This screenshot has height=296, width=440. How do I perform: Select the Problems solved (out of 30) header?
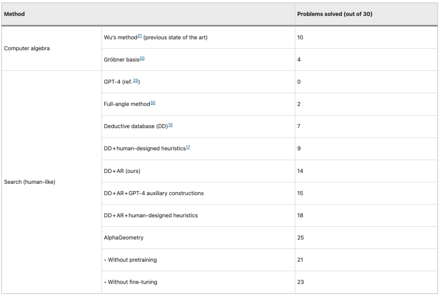(335, 14)
